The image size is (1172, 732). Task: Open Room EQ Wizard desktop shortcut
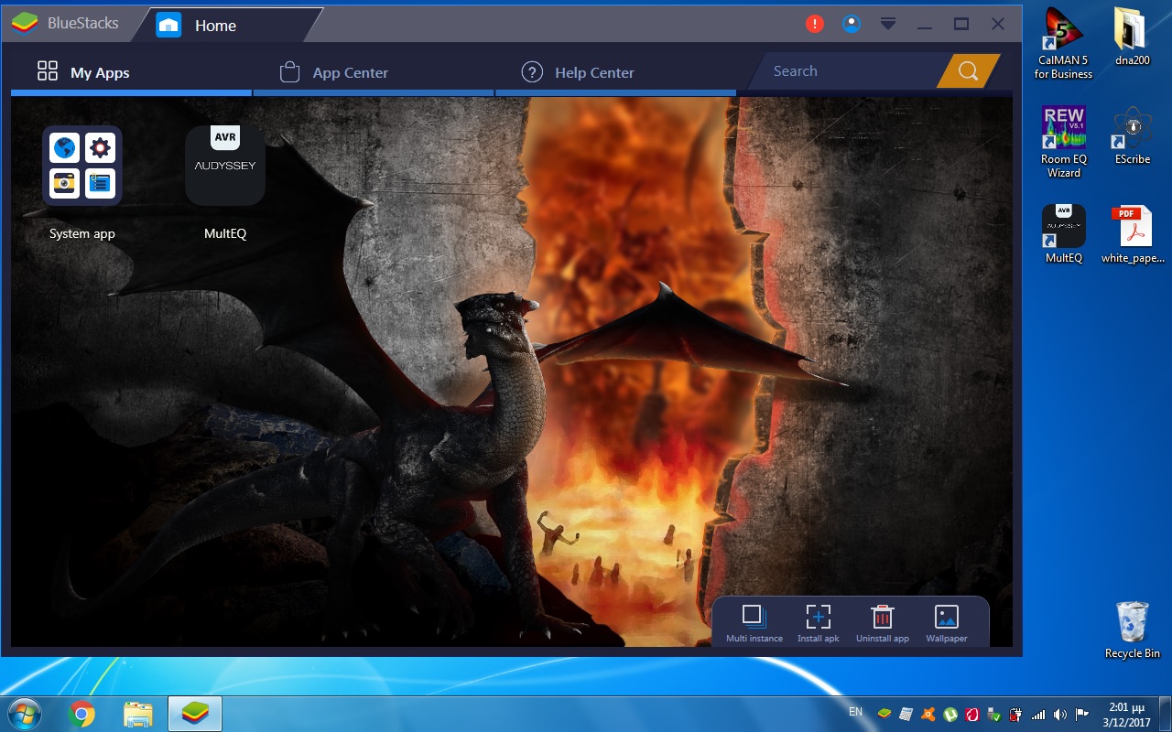coord(1063,142)
